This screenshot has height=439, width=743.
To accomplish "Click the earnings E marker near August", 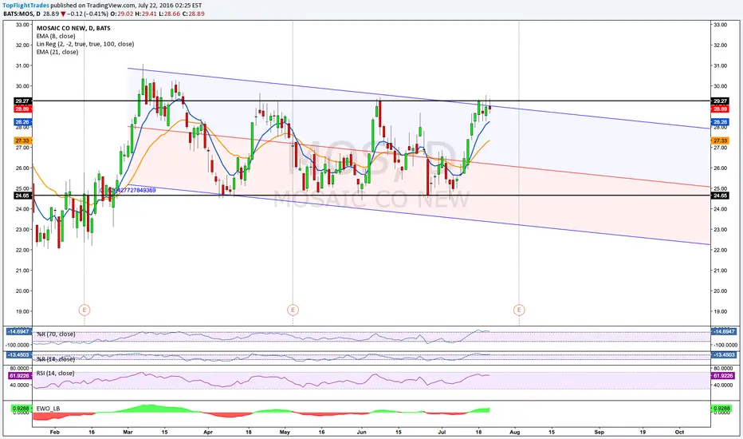I will [519, 310].
